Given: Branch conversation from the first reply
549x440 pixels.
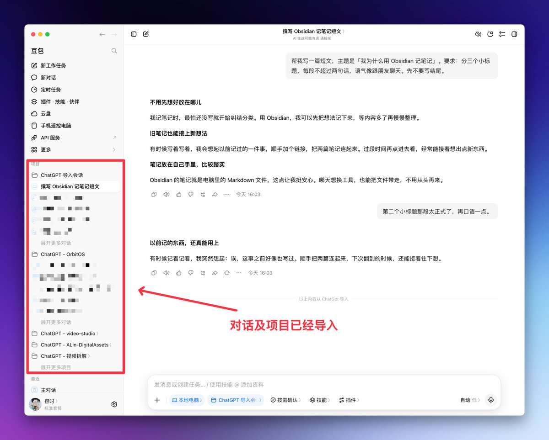Looking at the screenshot, I should click(203, 195).
